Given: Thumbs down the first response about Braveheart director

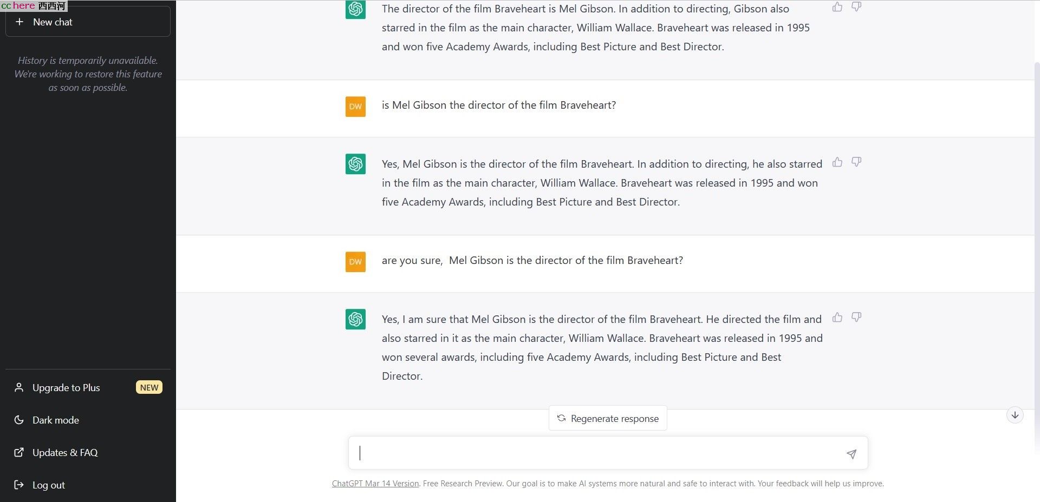Looking at the screenshot, I should click(856, 7).
